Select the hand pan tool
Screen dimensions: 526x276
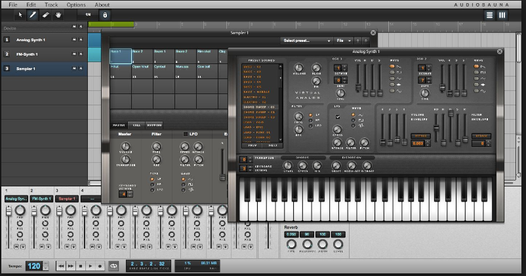click(58, 15)
